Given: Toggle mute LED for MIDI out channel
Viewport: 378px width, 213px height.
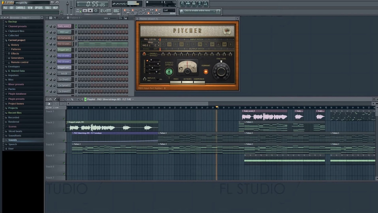Looking at the screenshot, I should [x=47, y=32].
